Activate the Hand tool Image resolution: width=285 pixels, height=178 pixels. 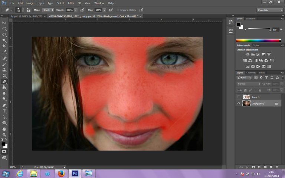coord(4,129)
